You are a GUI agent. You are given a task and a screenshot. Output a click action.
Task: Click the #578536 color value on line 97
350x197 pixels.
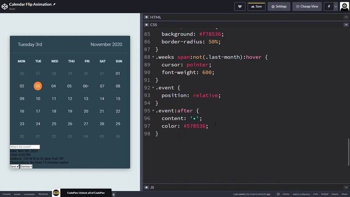pyautogui.click(x=195, y=126)
